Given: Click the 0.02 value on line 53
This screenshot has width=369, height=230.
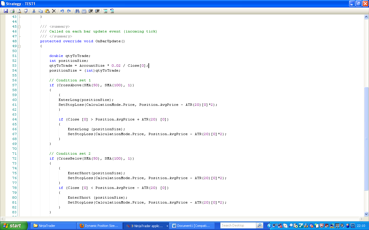Looking at the screenshot, I should click(116, 66).
